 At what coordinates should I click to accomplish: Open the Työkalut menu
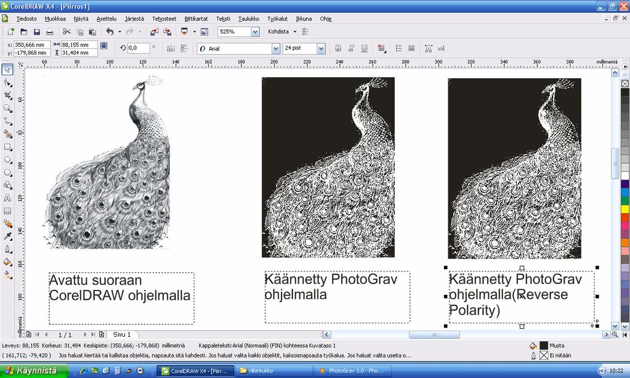pos(278,18)
